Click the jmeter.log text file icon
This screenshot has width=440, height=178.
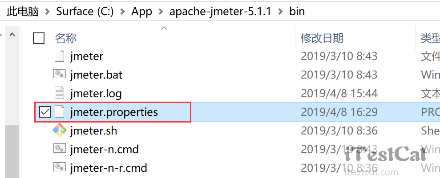click(59, 94)
